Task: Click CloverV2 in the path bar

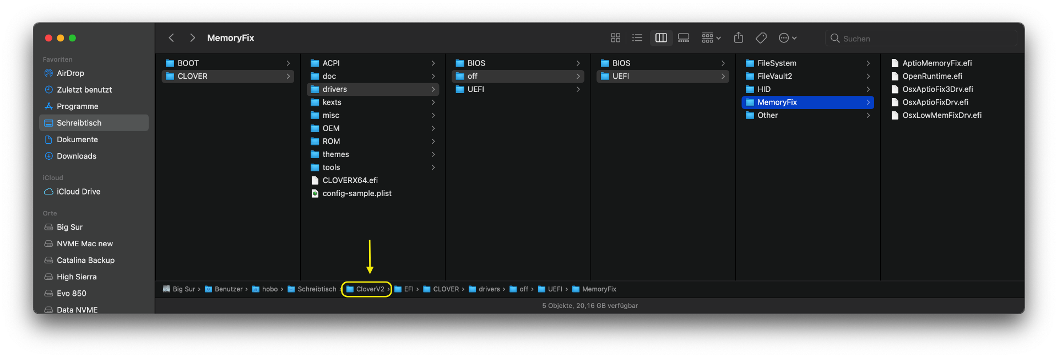Action: (370, 289)
